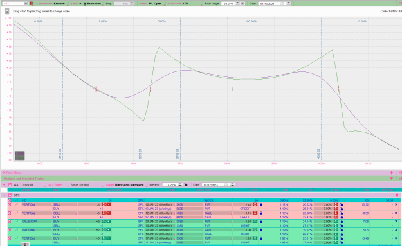
Task: Remove the CALENDAR trade with delta -7.06
Action: (x=396, y=222)
